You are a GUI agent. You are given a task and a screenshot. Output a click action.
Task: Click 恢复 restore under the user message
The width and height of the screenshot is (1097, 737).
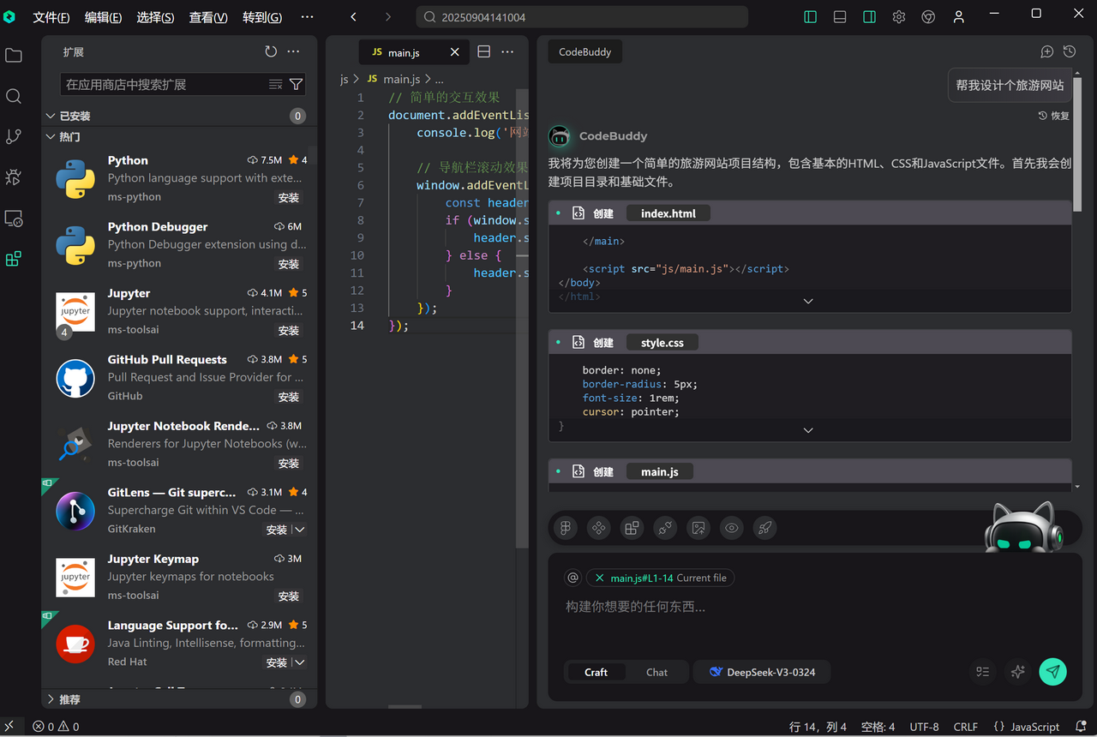coord(1054,116)
